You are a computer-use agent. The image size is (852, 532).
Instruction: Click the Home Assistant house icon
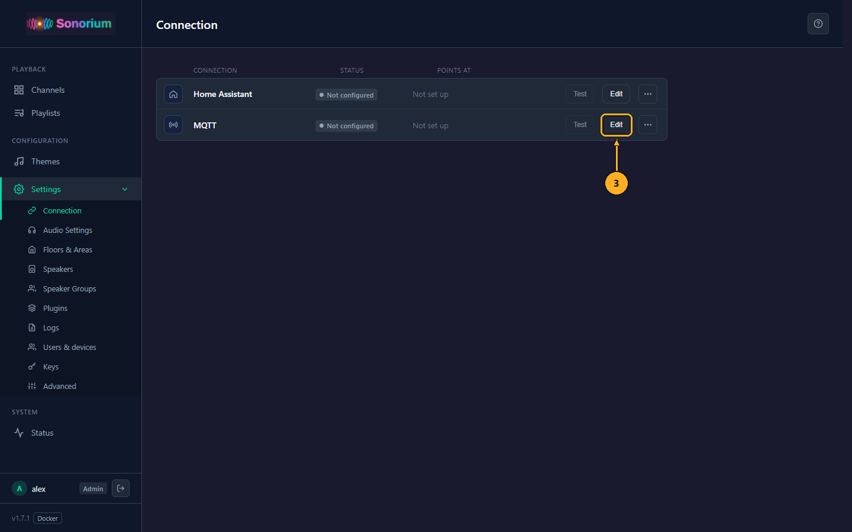pyautogui.click(x=173, y=94)
